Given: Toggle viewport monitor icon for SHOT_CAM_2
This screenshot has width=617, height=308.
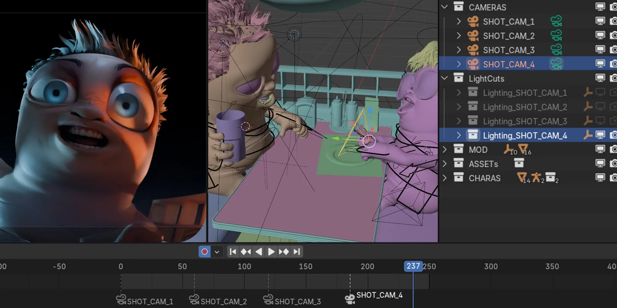Looking at the screenshot, I should click(x=600, y=35).
